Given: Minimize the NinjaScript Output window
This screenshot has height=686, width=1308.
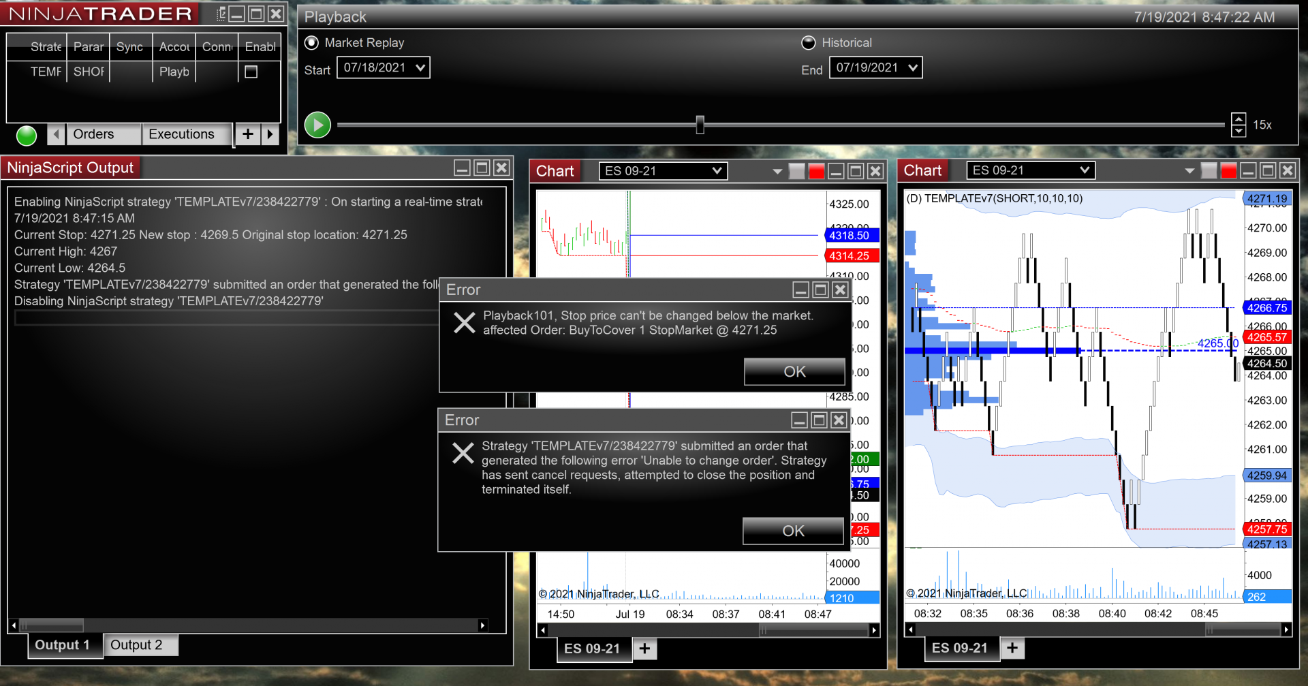Looking at the screenshot, I should pyautogui.click(x=462, y=168).
